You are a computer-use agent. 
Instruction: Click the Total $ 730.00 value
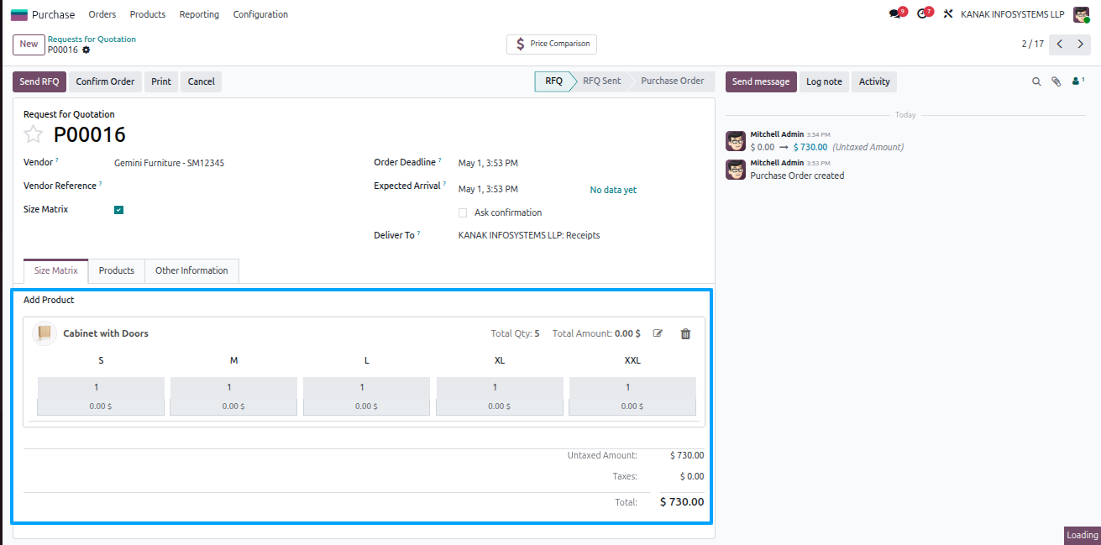pyautogui.click(x=682, y=502)
